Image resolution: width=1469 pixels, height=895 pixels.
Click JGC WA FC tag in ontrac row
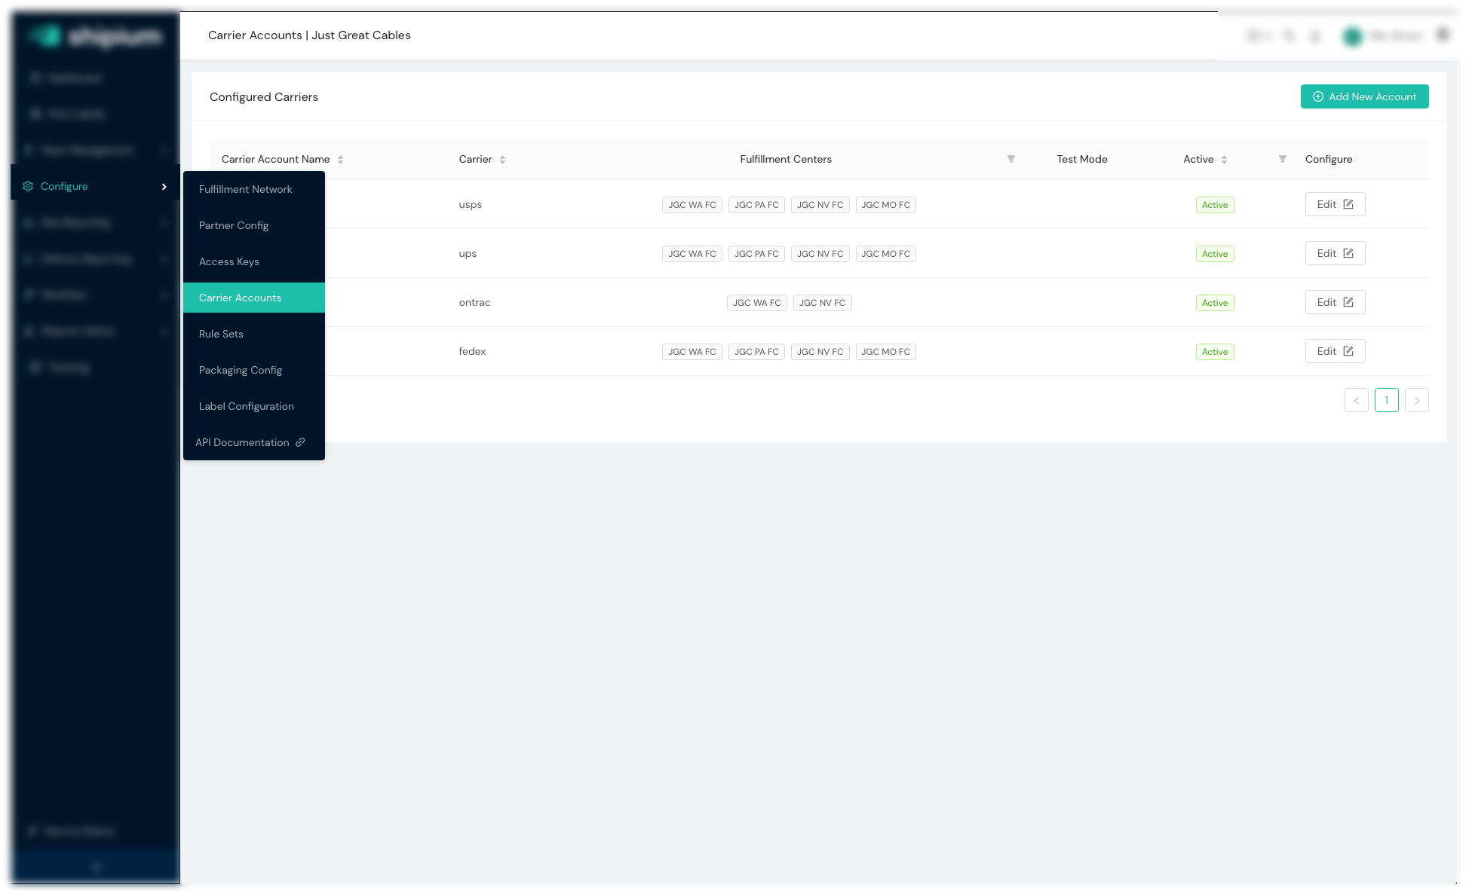[756, 303]
